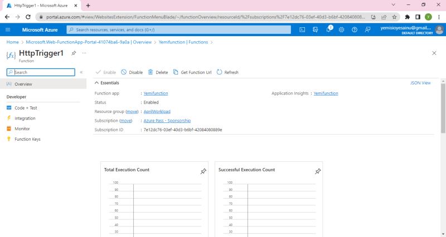Image resolution: width=446 pixels, height=237 pixels.
Task: Pin the Successful Execution Count chart
Action: click(318, 171)
